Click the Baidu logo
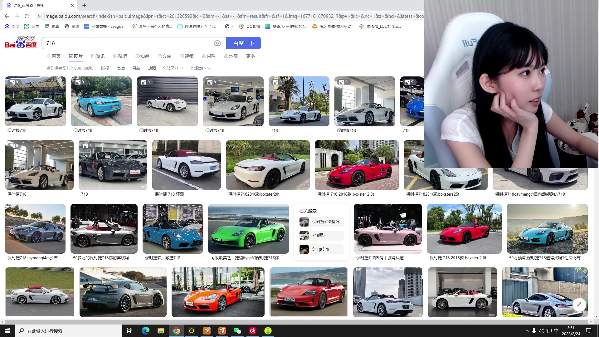599x337 pixels. pos(21,42)
